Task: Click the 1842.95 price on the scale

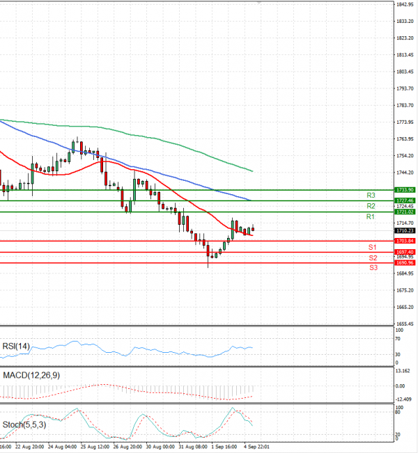Action: click(405, 4)
